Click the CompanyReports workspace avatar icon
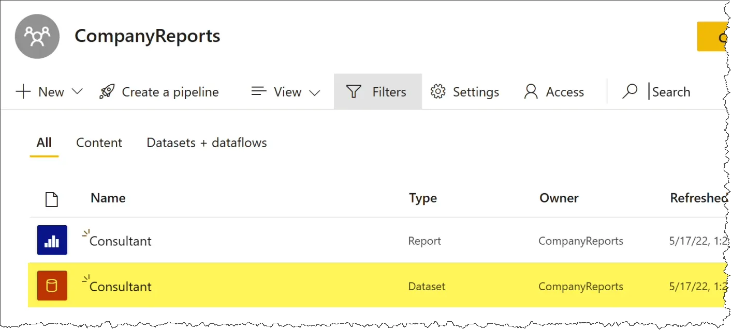Image resolution: width=732 pixels, height=330 pixels. click(x=37, y=37)
